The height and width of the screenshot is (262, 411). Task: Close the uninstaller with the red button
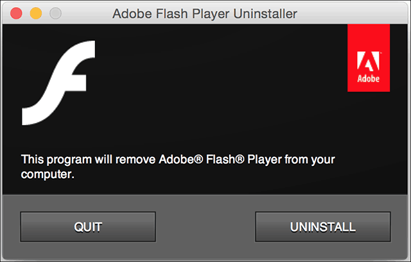(x=16, y=13)
